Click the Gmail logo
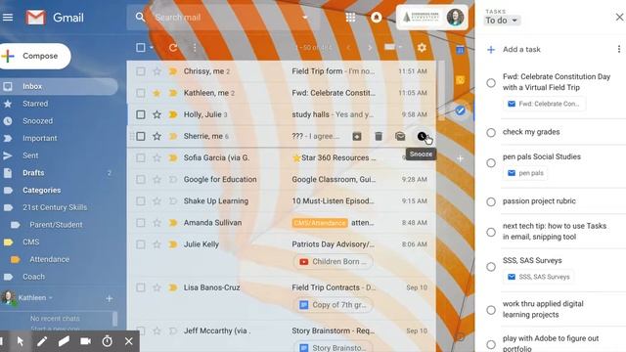The width and height of the screenshot is (626, 352). point(55,18)
